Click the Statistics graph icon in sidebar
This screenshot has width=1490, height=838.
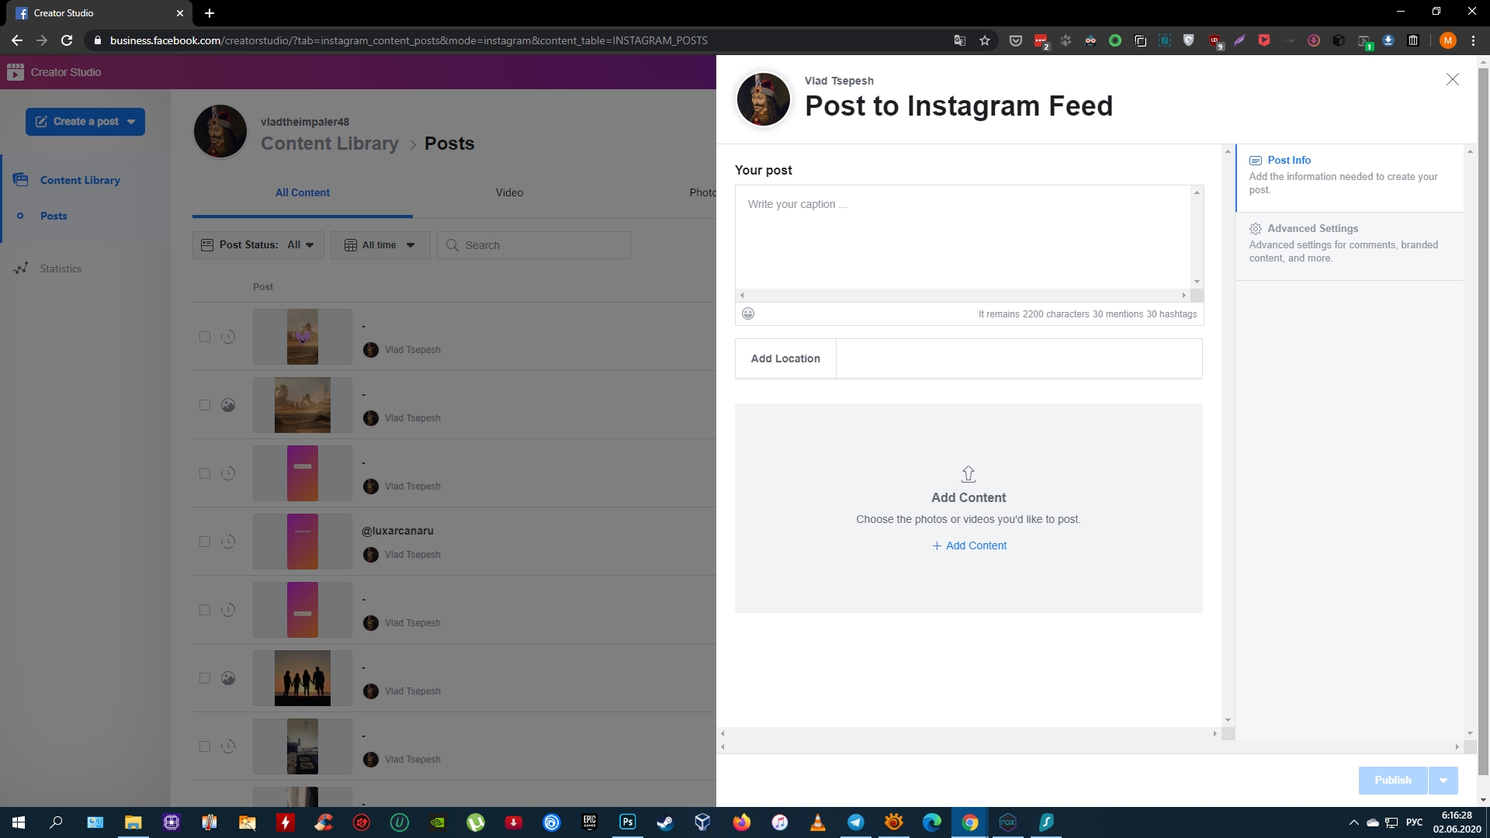(20, 267)
